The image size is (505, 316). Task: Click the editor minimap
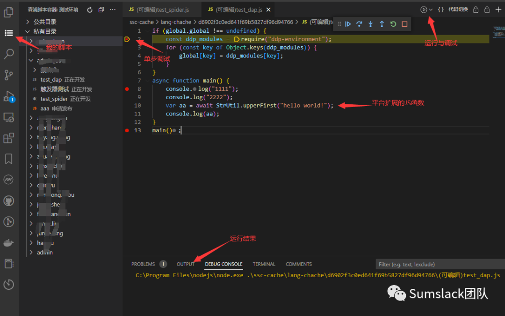pyautogui.click(x=498, y=32)
